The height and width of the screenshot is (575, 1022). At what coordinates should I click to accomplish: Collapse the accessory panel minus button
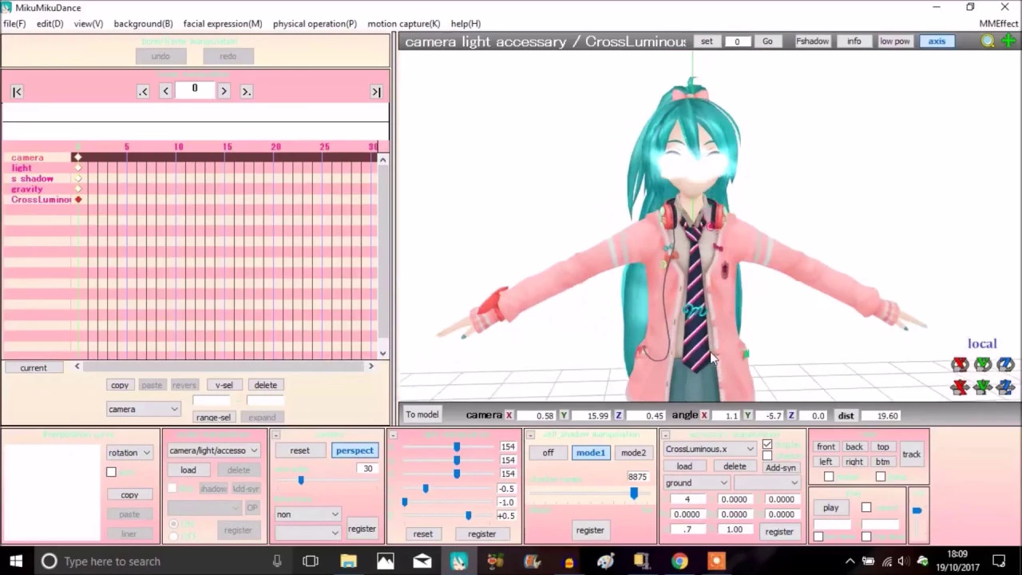coord(666,435)
